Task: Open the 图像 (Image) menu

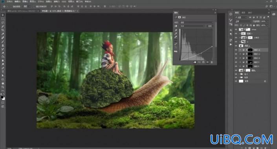Action: pyautogui.click(x=25, y=2)
